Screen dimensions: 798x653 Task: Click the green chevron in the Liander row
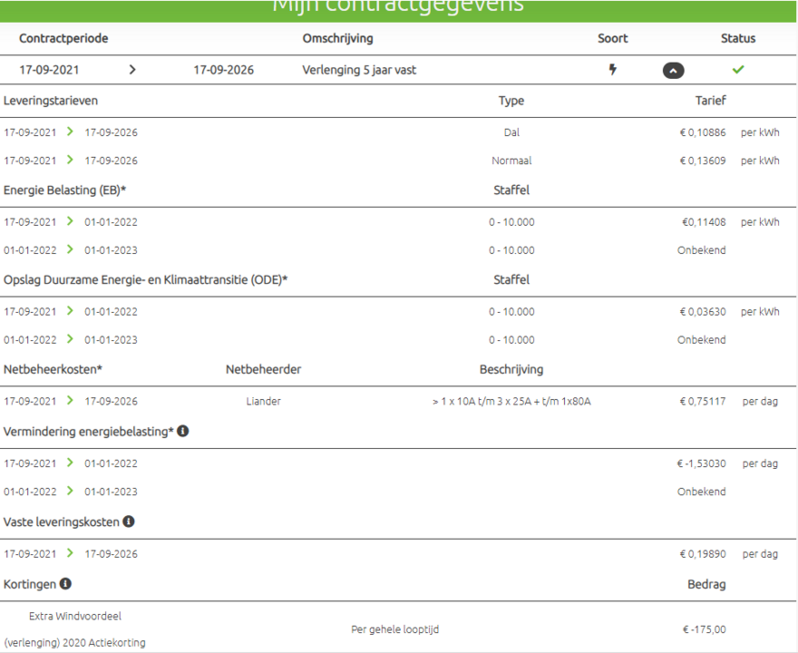click(71, 401)
